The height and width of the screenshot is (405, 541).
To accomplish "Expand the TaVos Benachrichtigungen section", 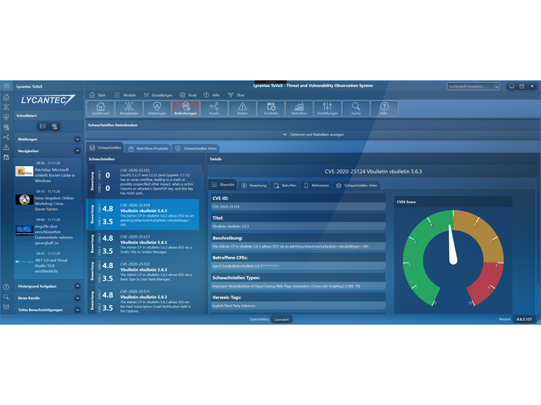I will tap(77, 310).
